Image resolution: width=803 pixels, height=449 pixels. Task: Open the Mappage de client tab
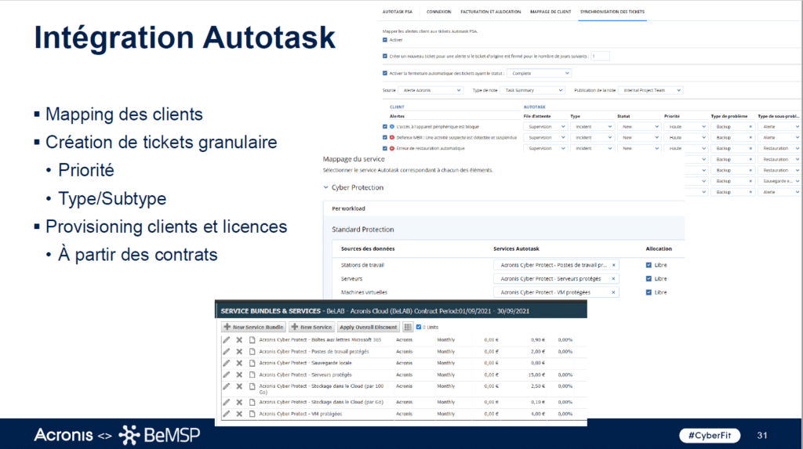click(x=550, y=12)
